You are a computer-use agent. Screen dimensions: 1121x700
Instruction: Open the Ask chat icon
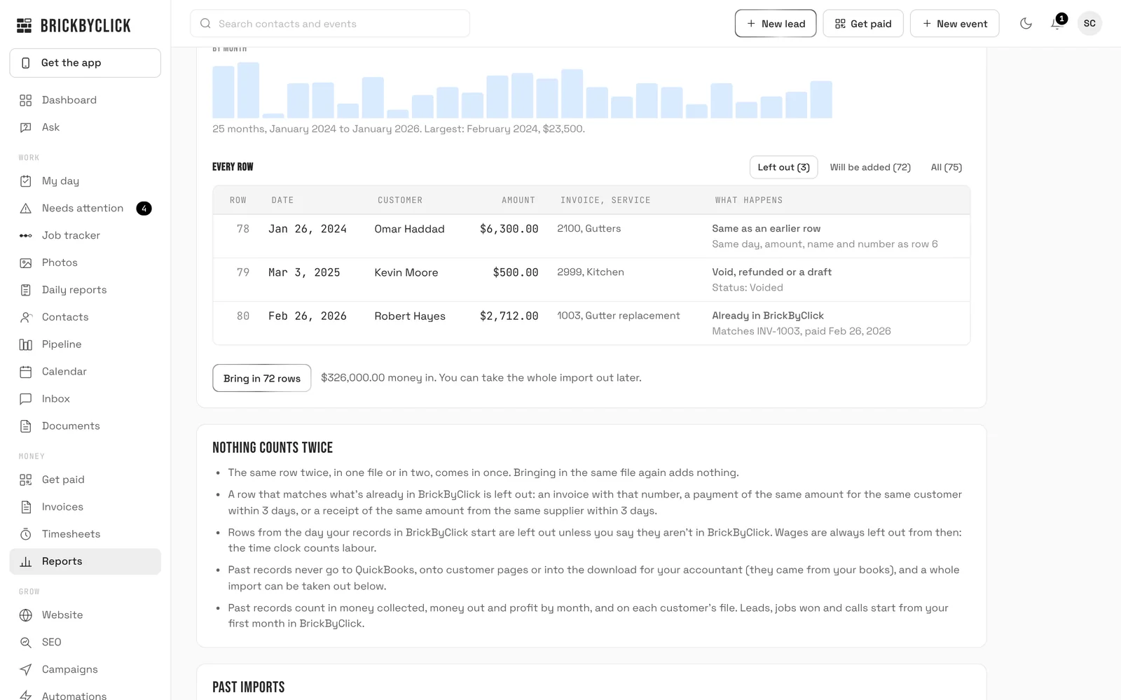tap(26, 127)
